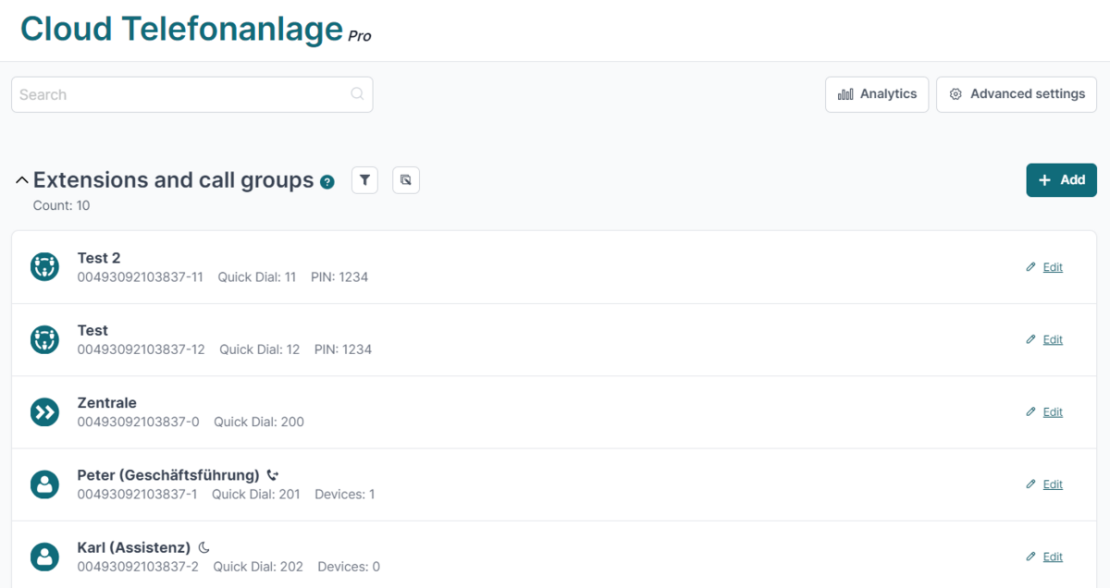The image size is (1110, 588).
Task: Click Peter's user avatar icon
Action: click(x=44, y=484)
